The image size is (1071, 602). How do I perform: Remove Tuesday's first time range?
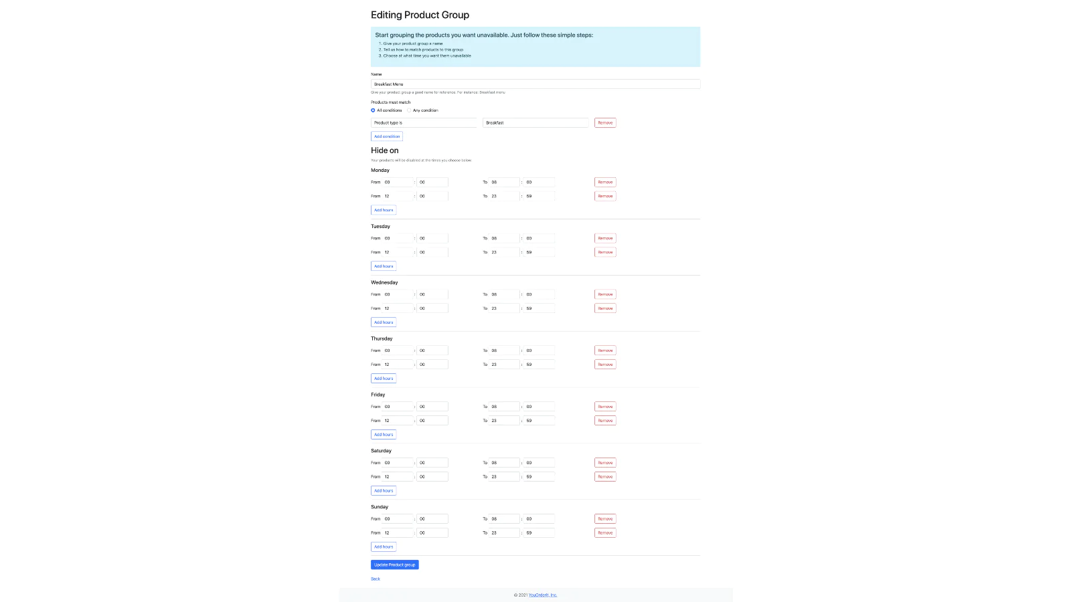pyautogui.click(x=605, y=238)
